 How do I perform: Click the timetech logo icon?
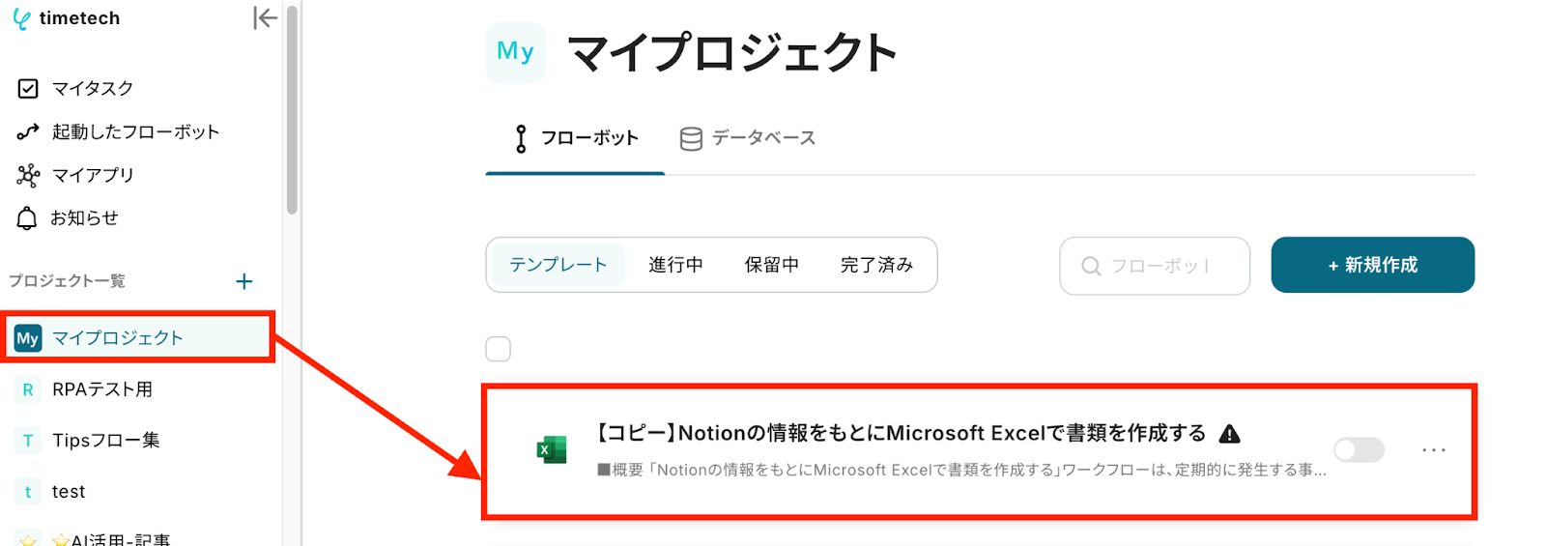click(21, 19)
